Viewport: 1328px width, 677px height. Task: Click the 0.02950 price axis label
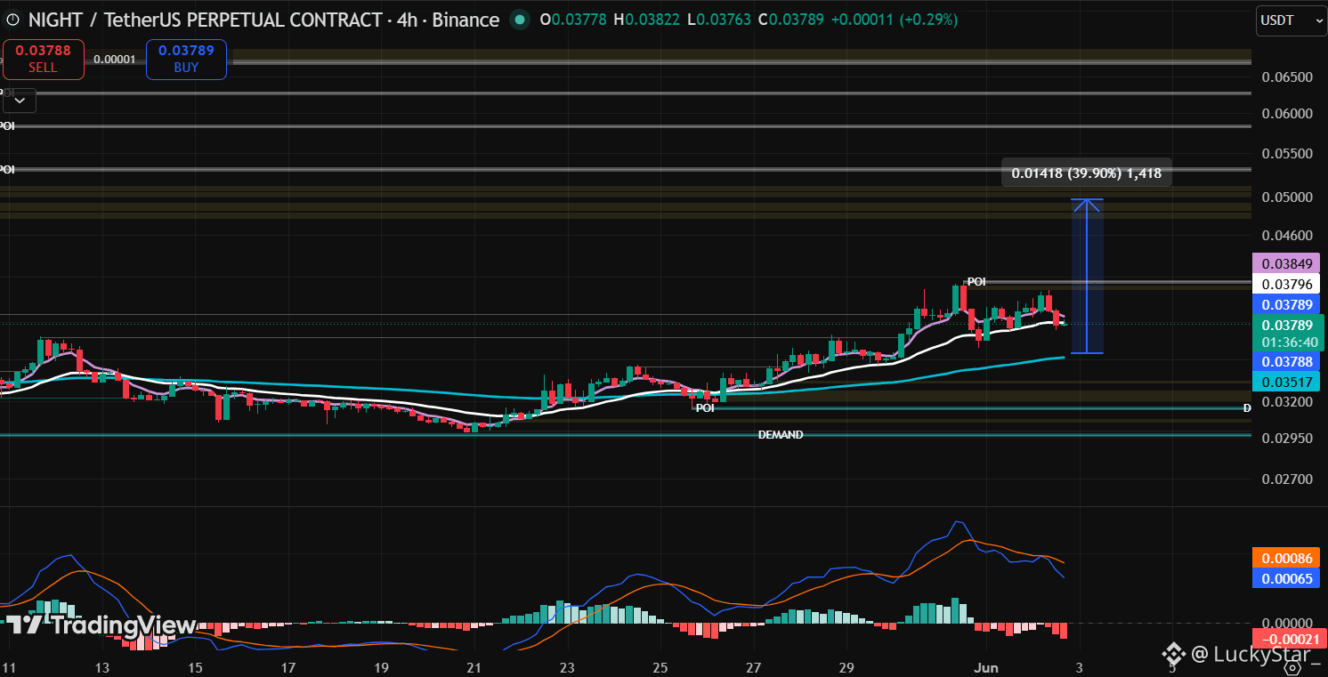tap(1288, 439)
